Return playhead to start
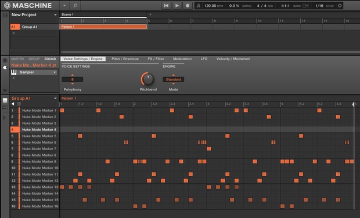Image resolution: width=360 pixels, height=218 pixels. point(166,6)
